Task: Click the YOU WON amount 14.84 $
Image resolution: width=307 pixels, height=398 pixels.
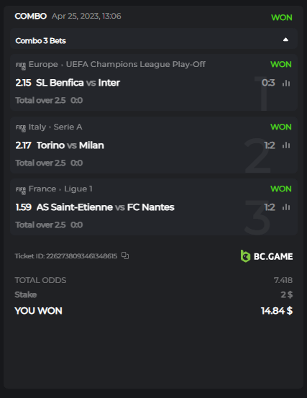Action: [277, 311]
